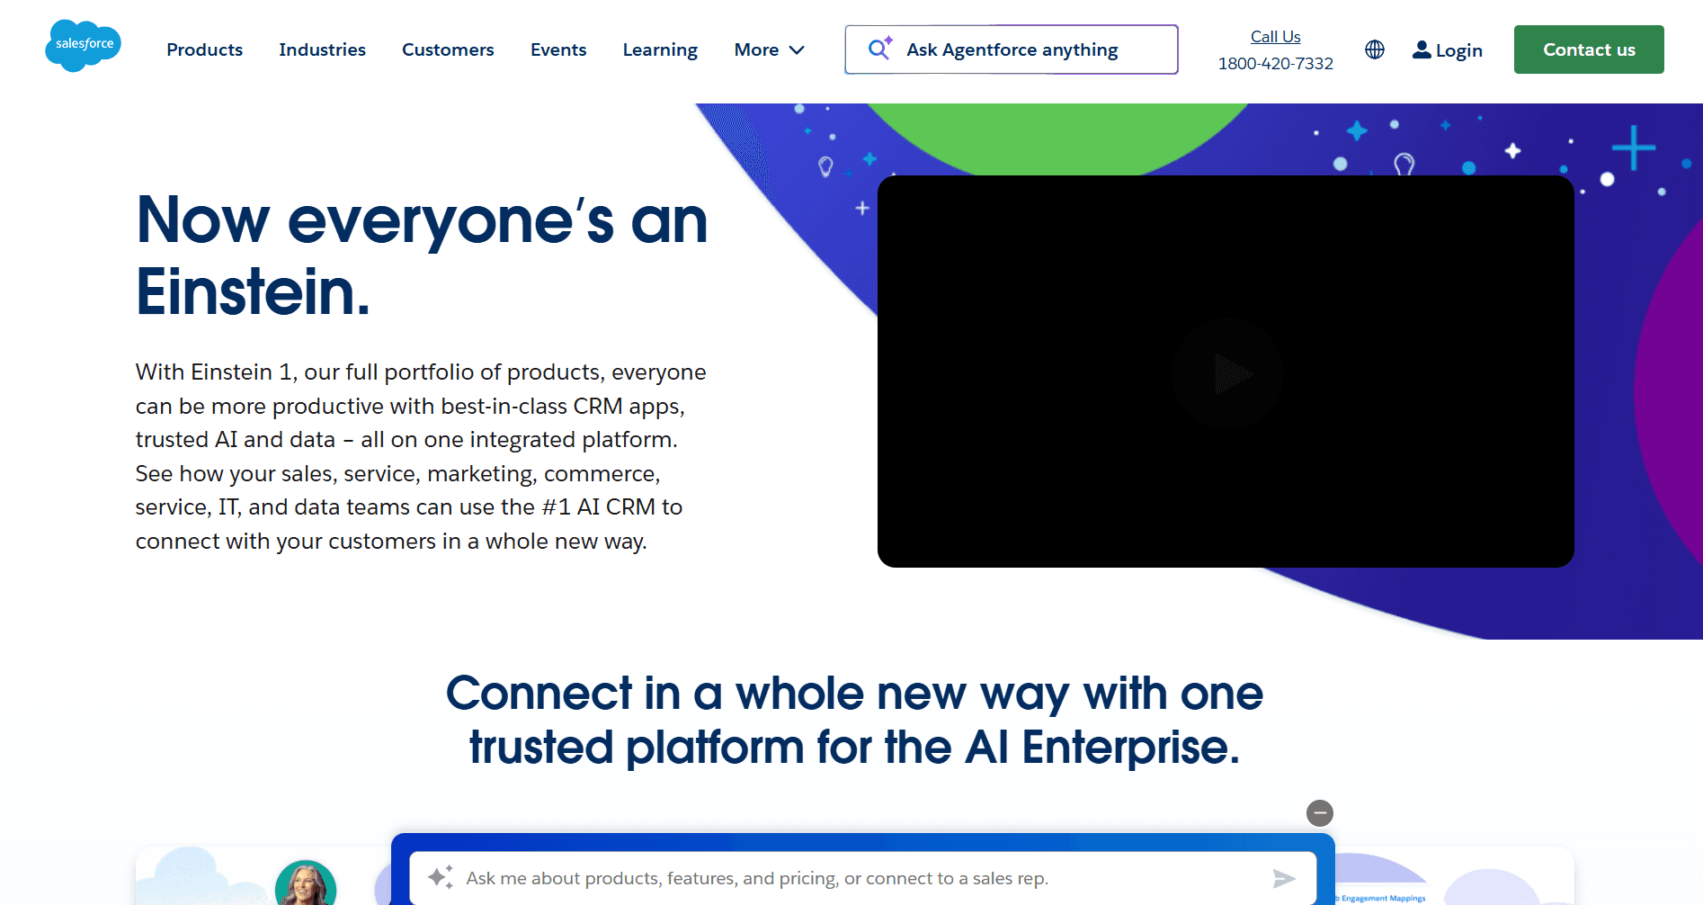This screenshot has height=905, width=1703.
Task: Open the Customers menu
Action: [448, 49]
